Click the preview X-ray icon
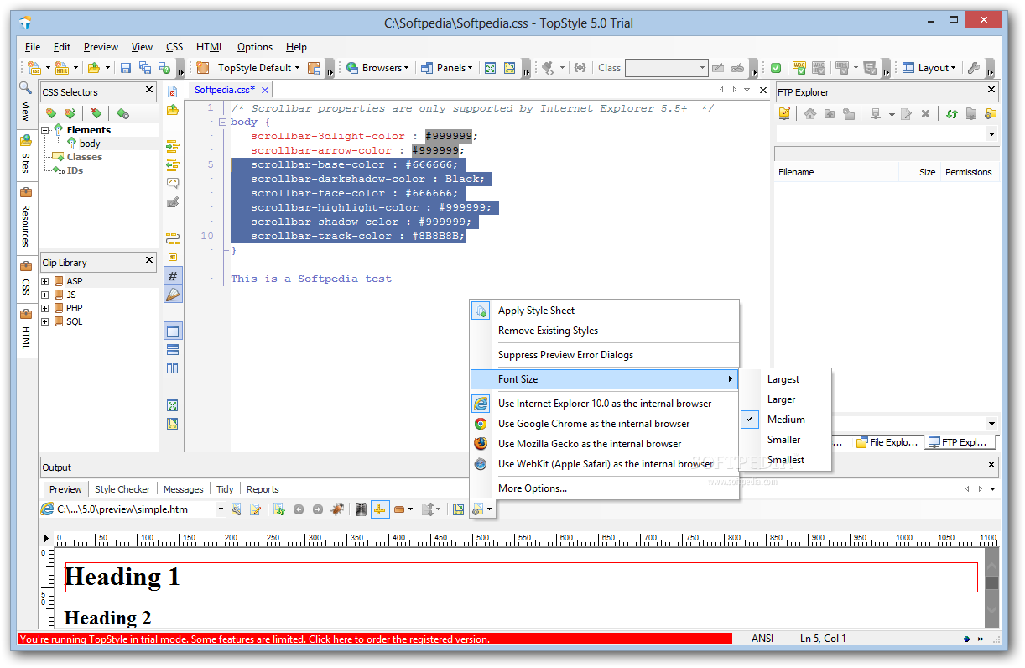Screen dimensions: 1025x668 coord(361,509)
